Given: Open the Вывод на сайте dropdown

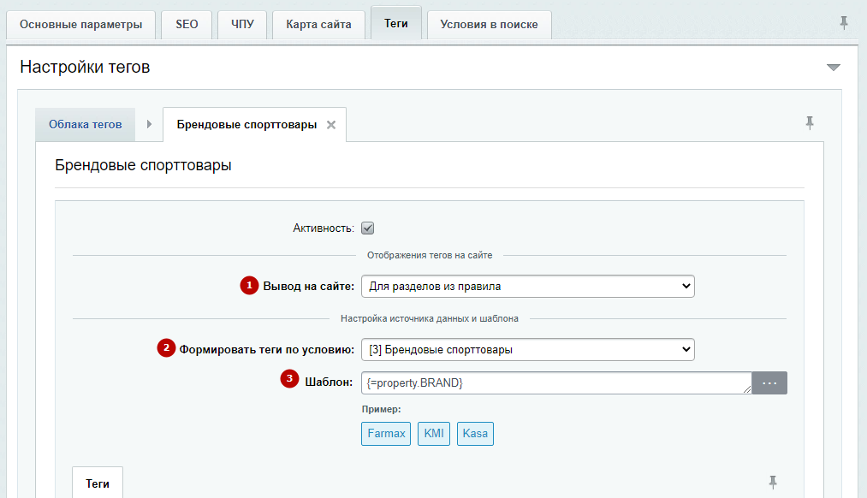Looking at the screenshot, I should tap(528, 287).
